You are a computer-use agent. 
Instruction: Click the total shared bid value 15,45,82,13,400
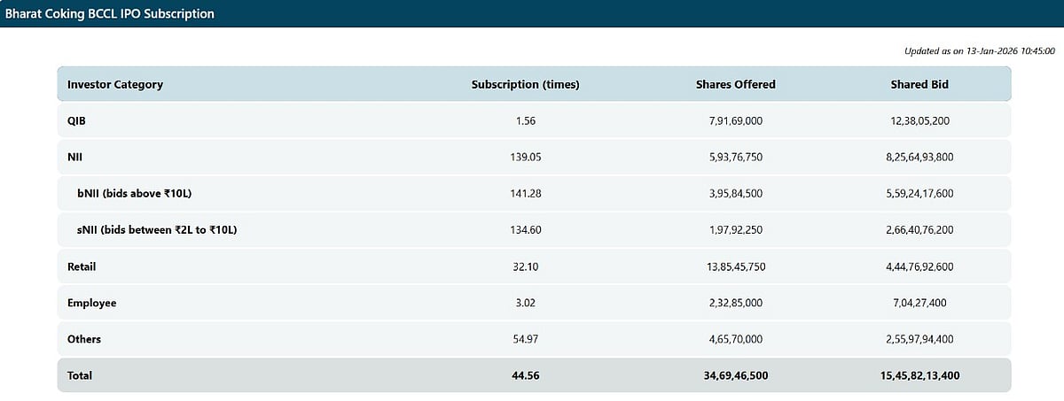click(920, 375)
